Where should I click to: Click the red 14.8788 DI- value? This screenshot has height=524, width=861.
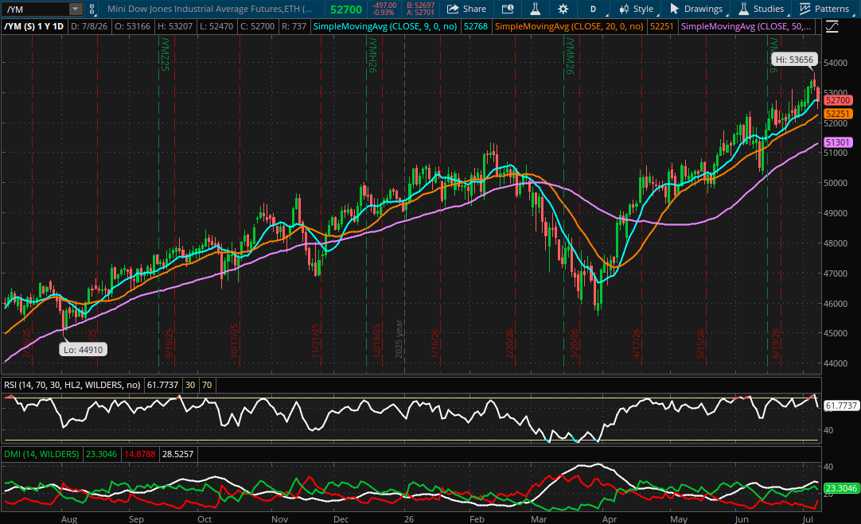click(x=140, y=454)
